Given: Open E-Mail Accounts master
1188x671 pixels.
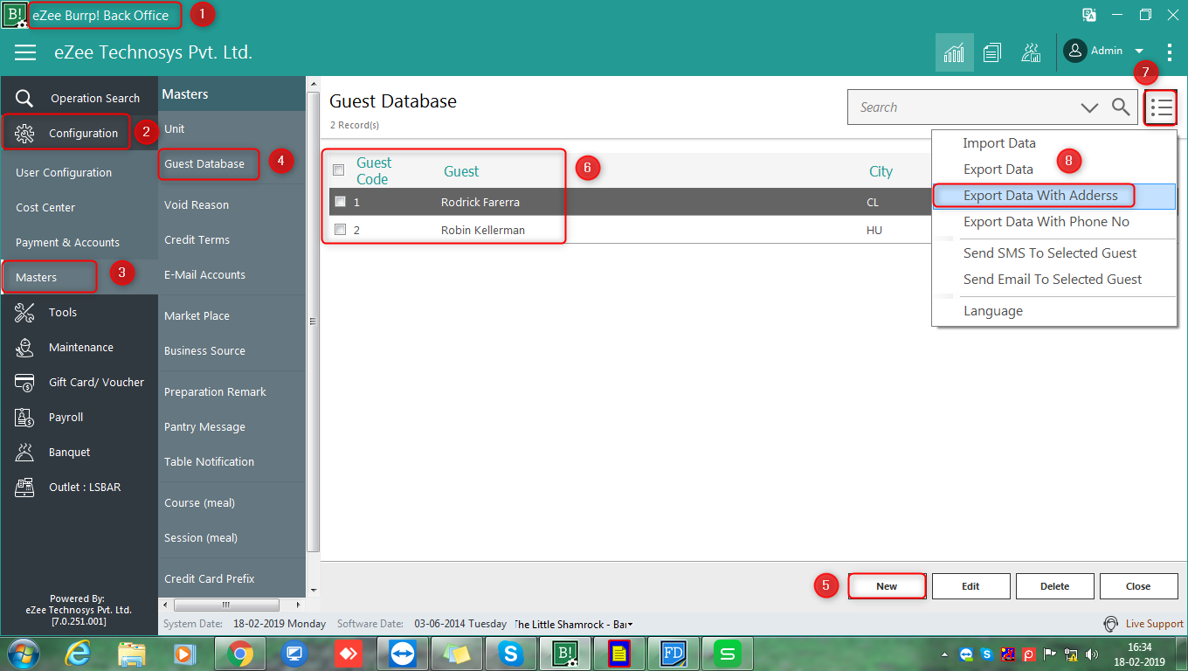Looking at the screenshot, I should click(204, 274).
